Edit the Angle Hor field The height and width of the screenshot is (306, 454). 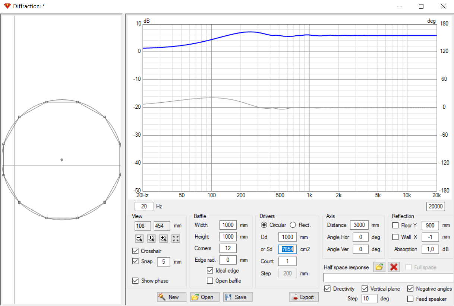pyautogui.click(x=361, y=237)
